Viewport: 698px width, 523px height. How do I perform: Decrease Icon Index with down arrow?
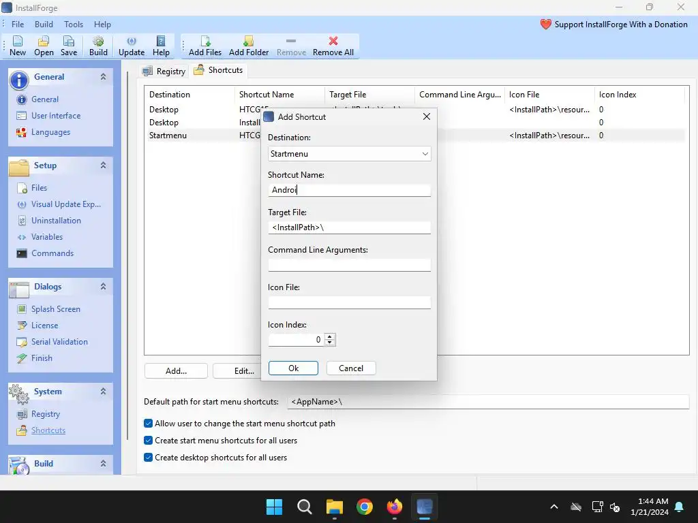click(x=330, y=343)
